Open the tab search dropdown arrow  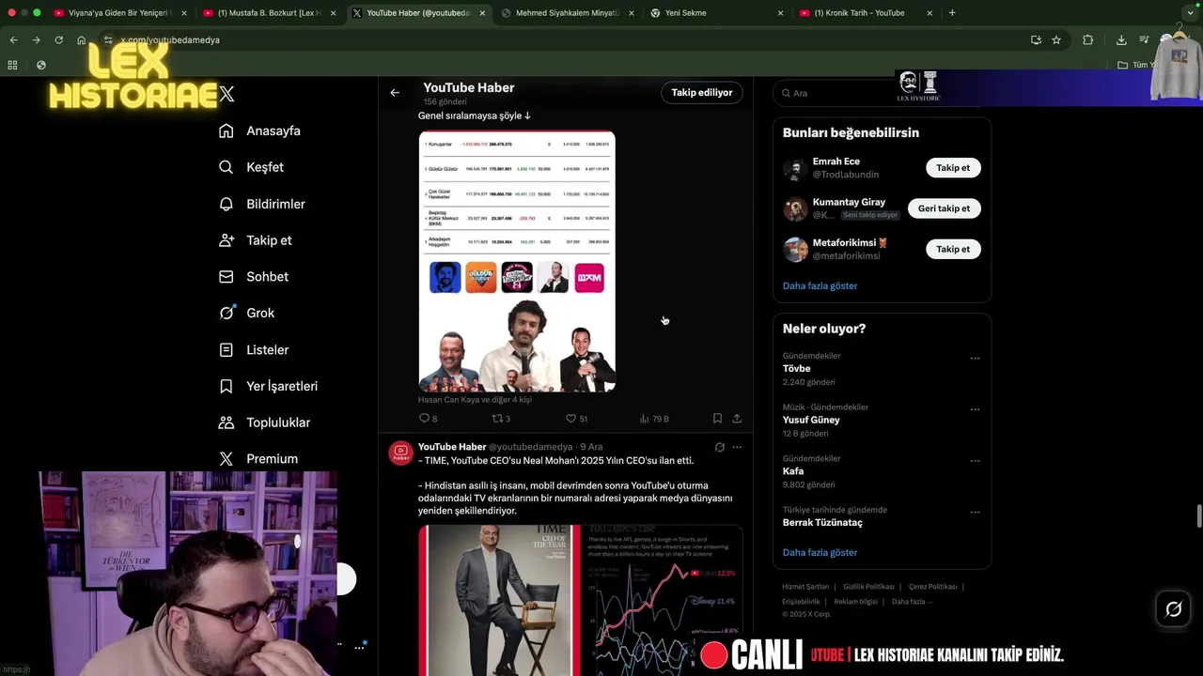pyautogui.click(x=1188, y=13)
